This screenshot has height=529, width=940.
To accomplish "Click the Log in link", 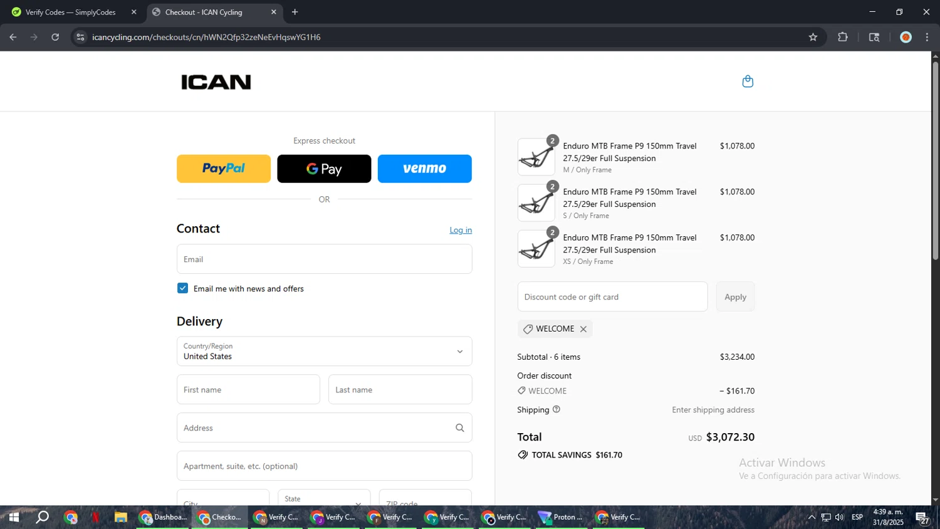I will click(x=461, y=230).
